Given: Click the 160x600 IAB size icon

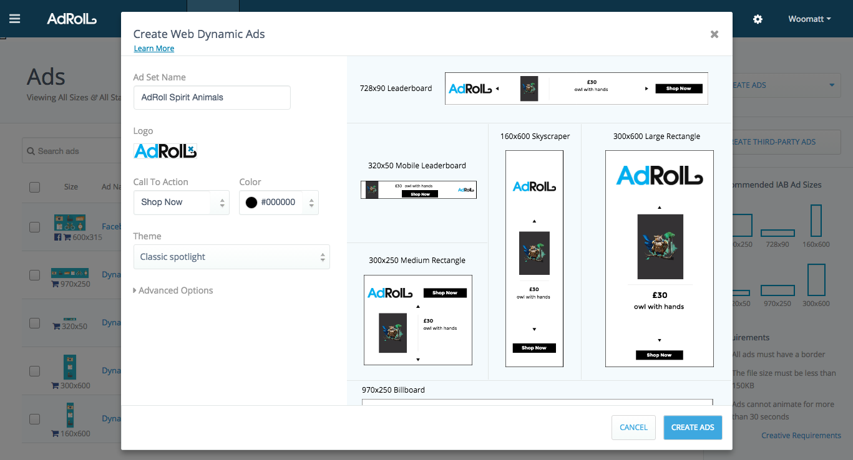Looking at the screenshot, I should tap(816, 220).
